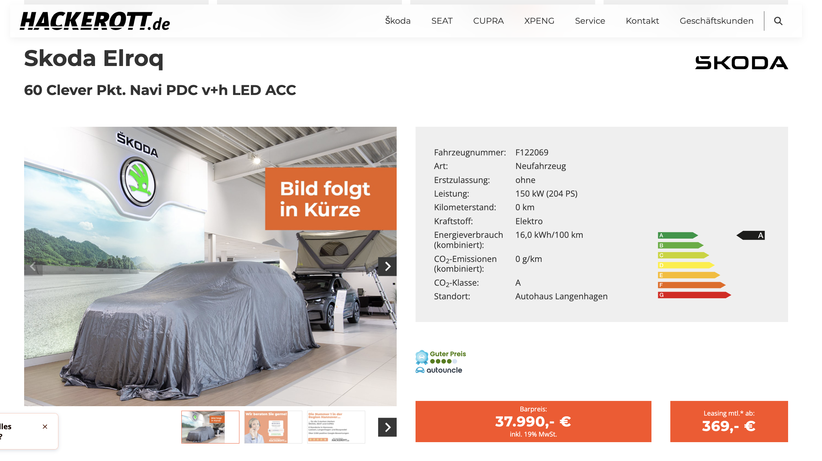822x461 pixels.
Task: Go to XPENG navigation entry
Action: pos(539,21)
